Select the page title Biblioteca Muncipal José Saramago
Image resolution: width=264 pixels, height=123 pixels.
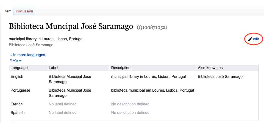click(x=71, y=26)
